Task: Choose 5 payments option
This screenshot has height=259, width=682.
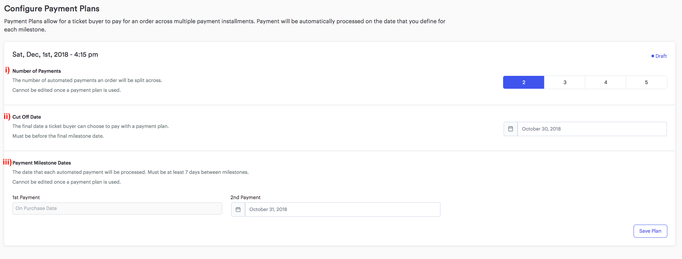Action: 646,82
